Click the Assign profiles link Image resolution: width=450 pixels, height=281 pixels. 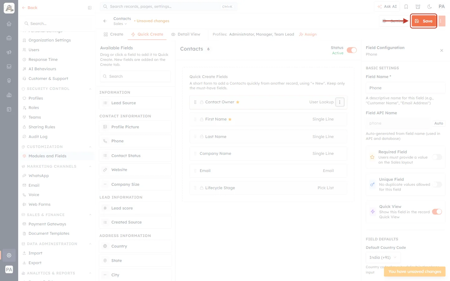pos(308,34)
